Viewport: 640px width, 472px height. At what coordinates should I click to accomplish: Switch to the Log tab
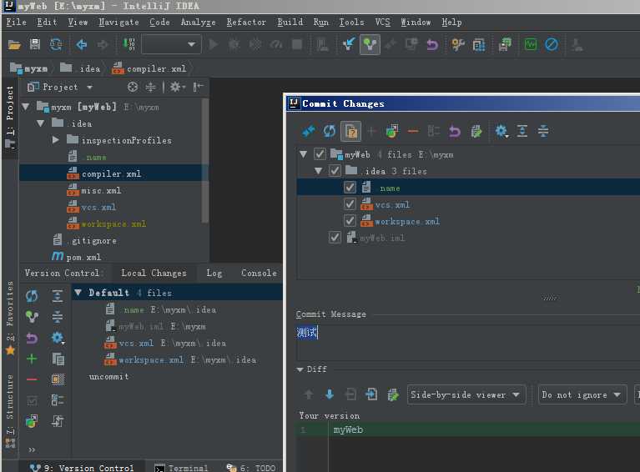(x=214, y=273)
